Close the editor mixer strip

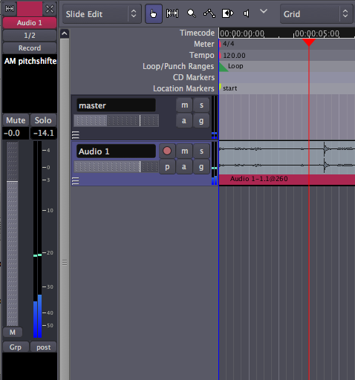[x=50, y=9]
